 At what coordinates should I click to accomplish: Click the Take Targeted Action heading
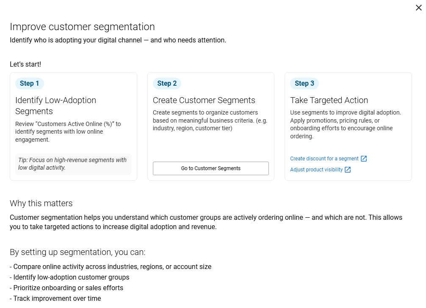point(329,101)
